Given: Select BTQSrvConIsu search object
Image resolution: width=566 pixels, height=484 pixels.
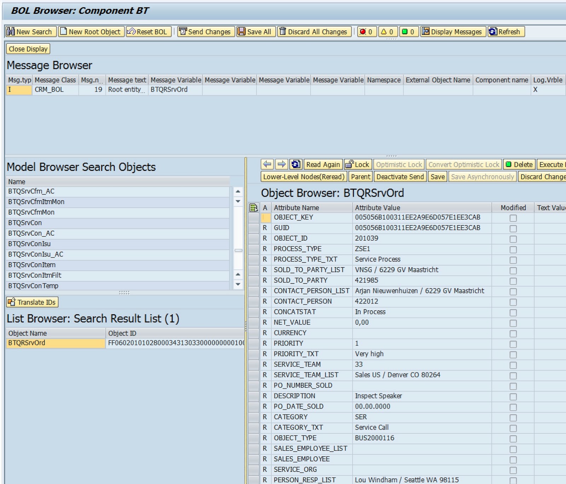Looking at the screenshot, I should pyautogui.click(x=118, y=244).
